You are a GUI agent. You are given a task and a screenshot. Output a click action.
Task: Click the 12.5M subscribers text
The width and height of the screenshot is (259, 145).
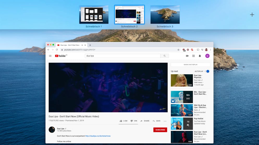(64, 131)
